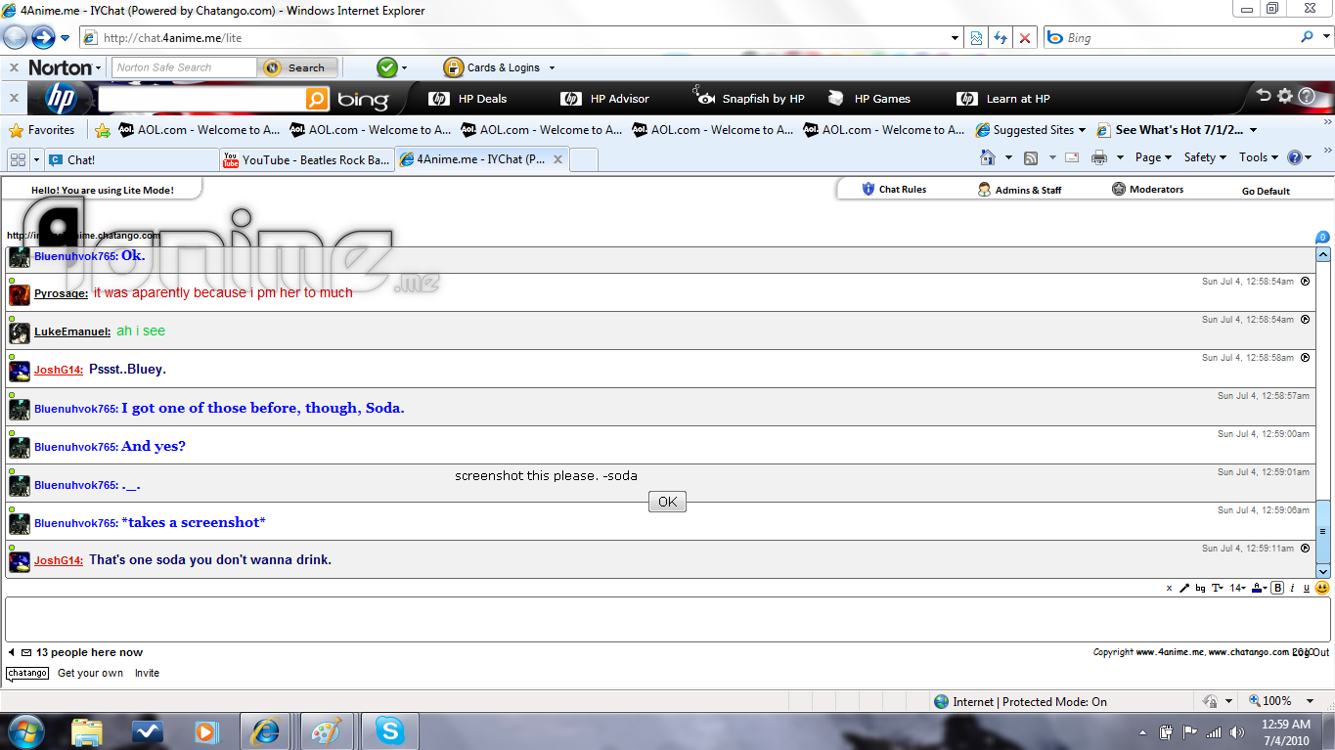The width and height of the screenshot is (1335, 750).
Task: Click Pyrosage's username in chat
Action: click(61, 293)
